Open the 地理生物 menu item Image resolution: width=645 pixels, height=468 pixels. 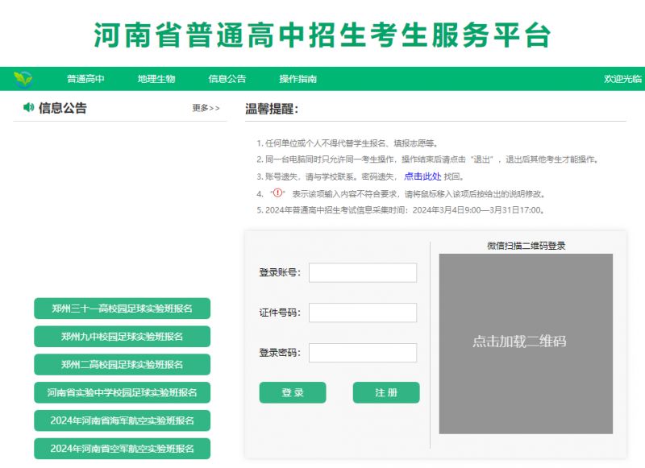(156, 79)
